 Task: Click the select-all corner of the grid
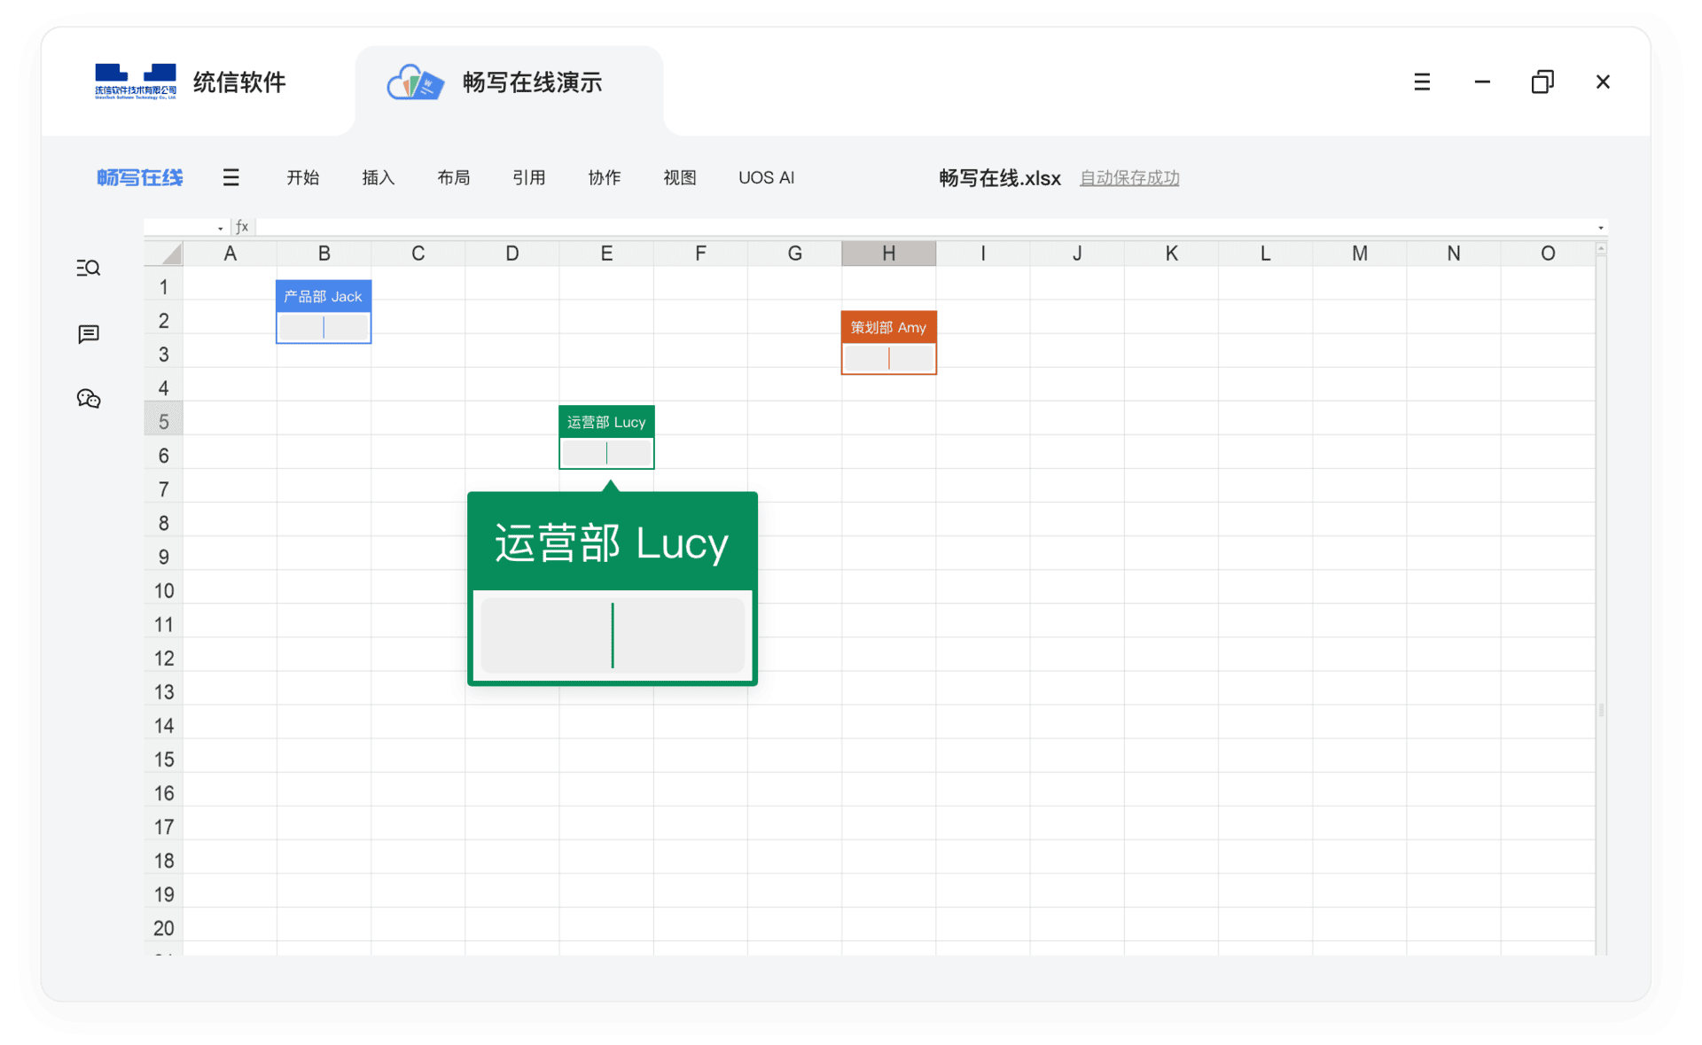tap(164, 253)
